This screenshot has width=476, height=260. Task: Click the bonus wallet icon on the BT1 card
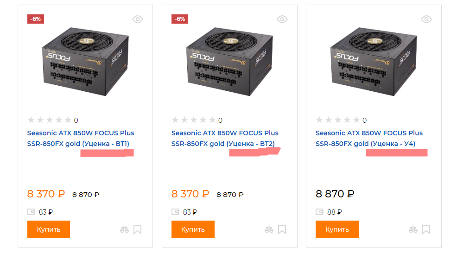click(x=32, y=212)
